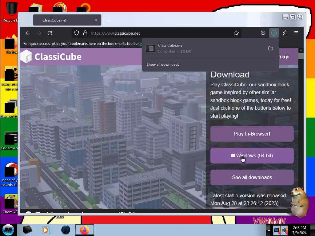The width and height of the screenshot is (315, 236).
Task: Click the taskbar clock showing 2:43 PM
Action: pyautogui.click(x=299, y=230)
